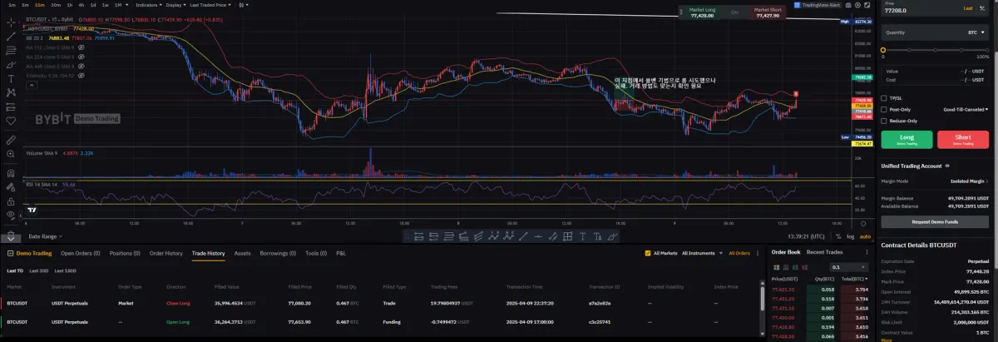Check the Reduce-Only option
The height and width of the screenshot is (342, 998).
tap(885, 121)
